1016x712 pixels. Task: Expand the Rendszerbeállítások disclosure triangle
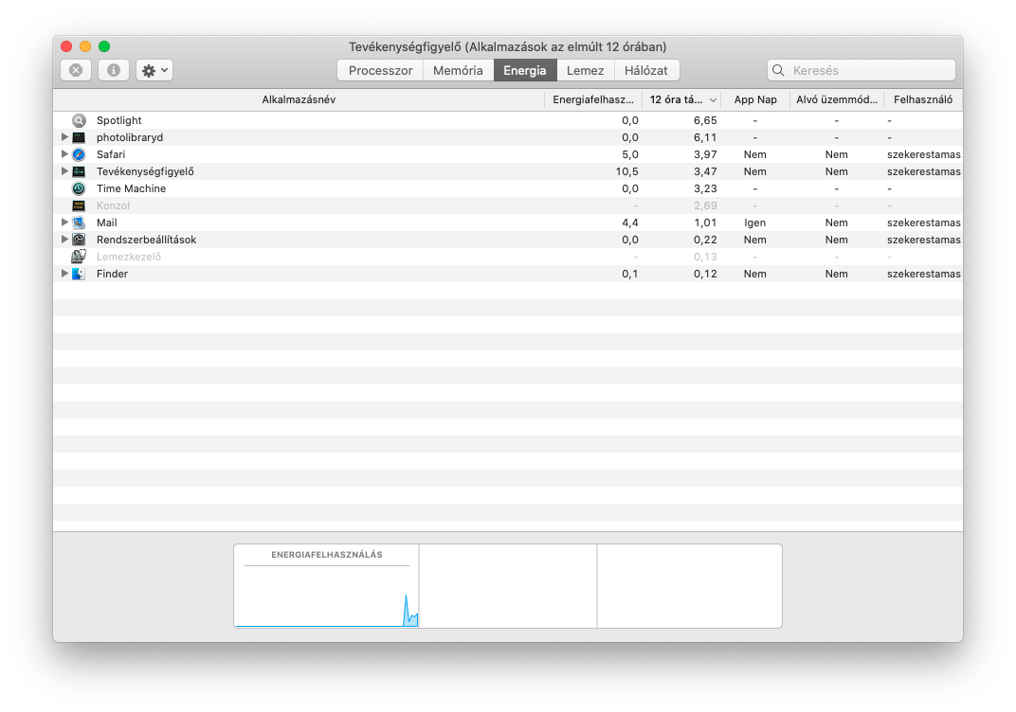(64, 239)
